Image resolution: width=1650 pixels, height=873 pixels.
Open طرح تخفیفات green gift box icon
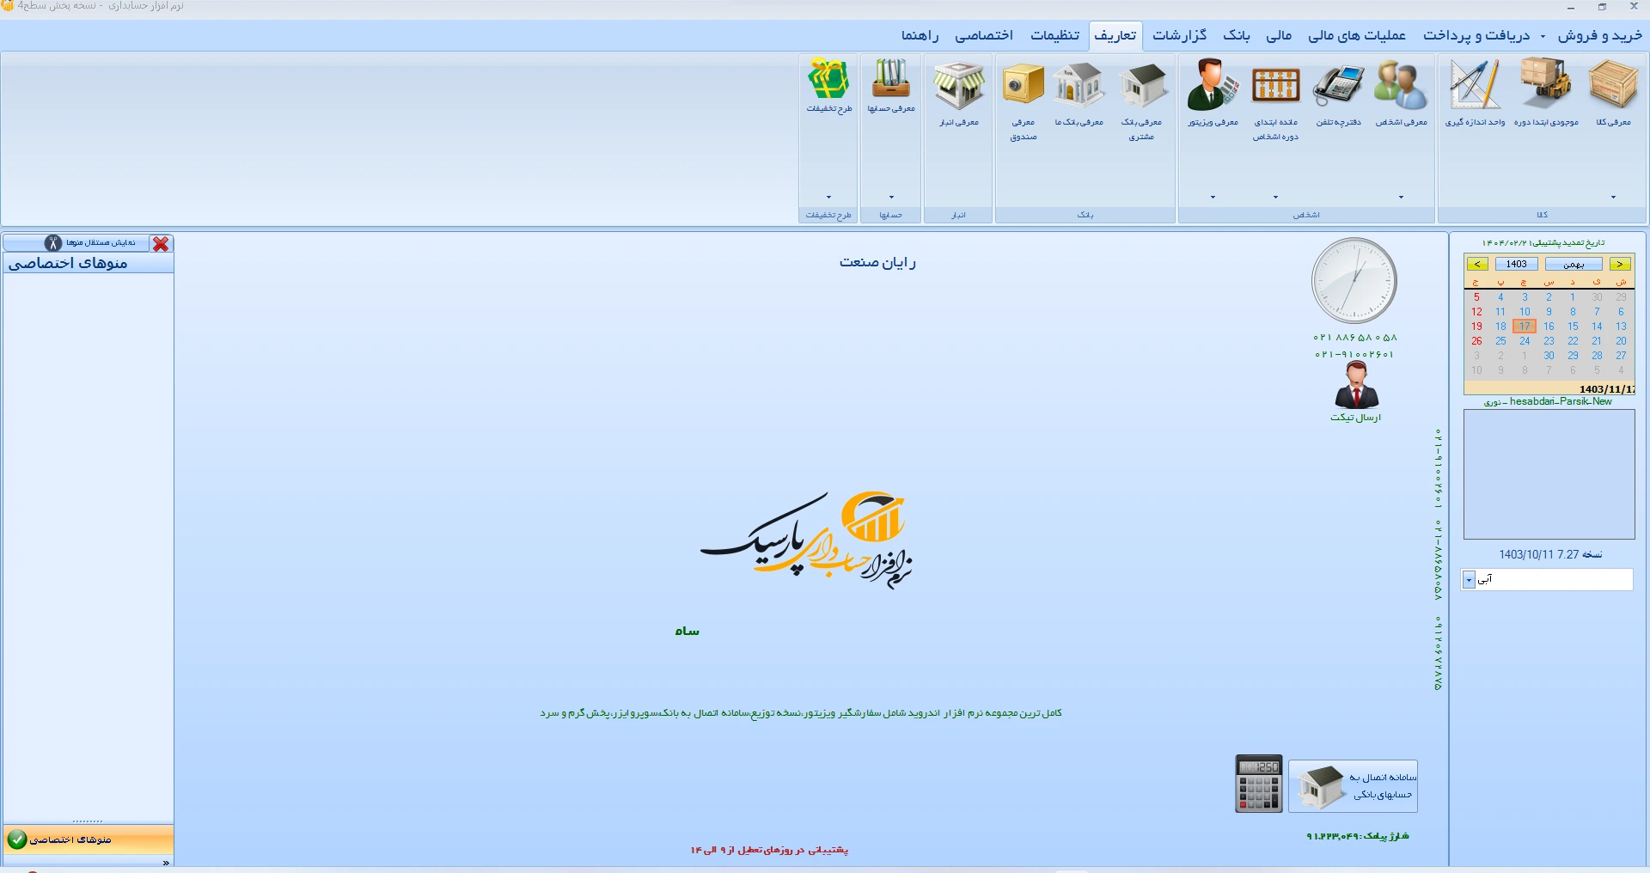click(x=829, y=78)
